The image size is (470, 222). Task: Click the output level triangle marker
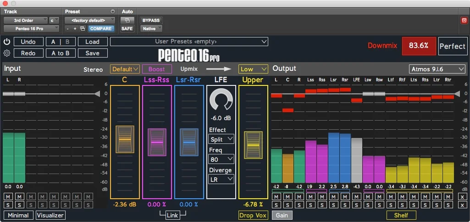click(x=457, y=94)
